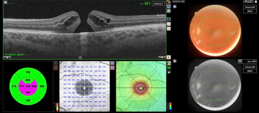
Task: Click the pink-to-red color scale legend
Action: pos(57,107)
